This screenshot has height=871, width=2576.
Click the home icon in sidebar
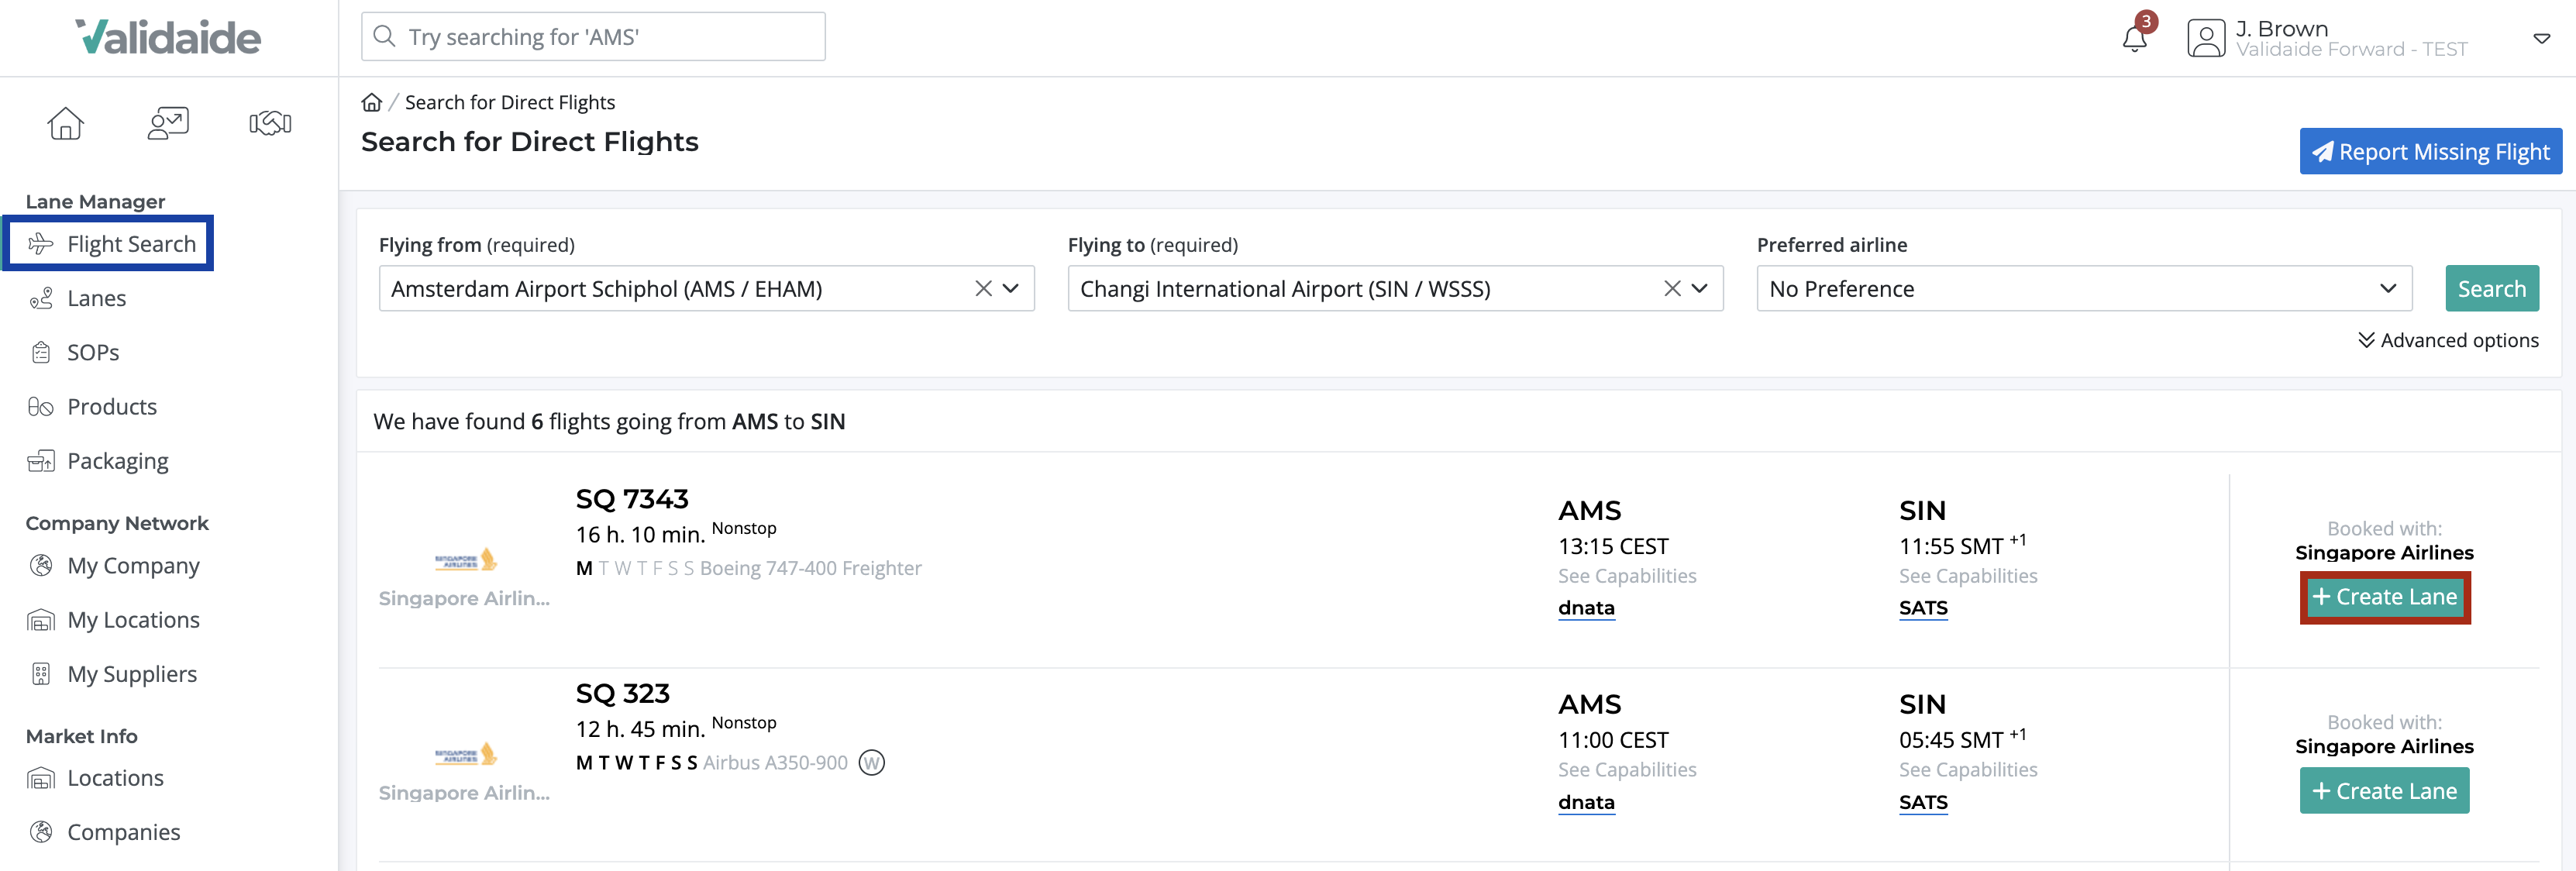pos(65,123)
